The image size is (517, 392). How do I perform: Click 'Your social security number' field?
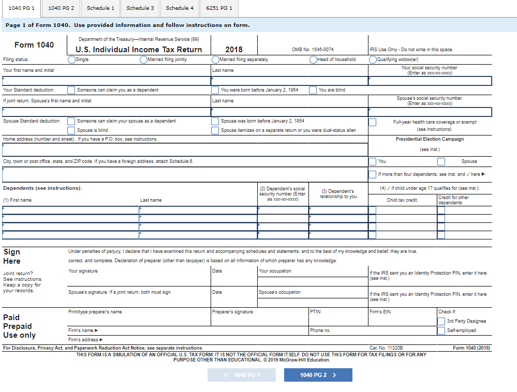coord(430,81)
